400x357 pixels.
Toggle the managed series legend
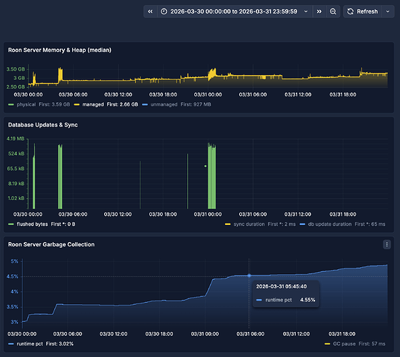point(93,104)
